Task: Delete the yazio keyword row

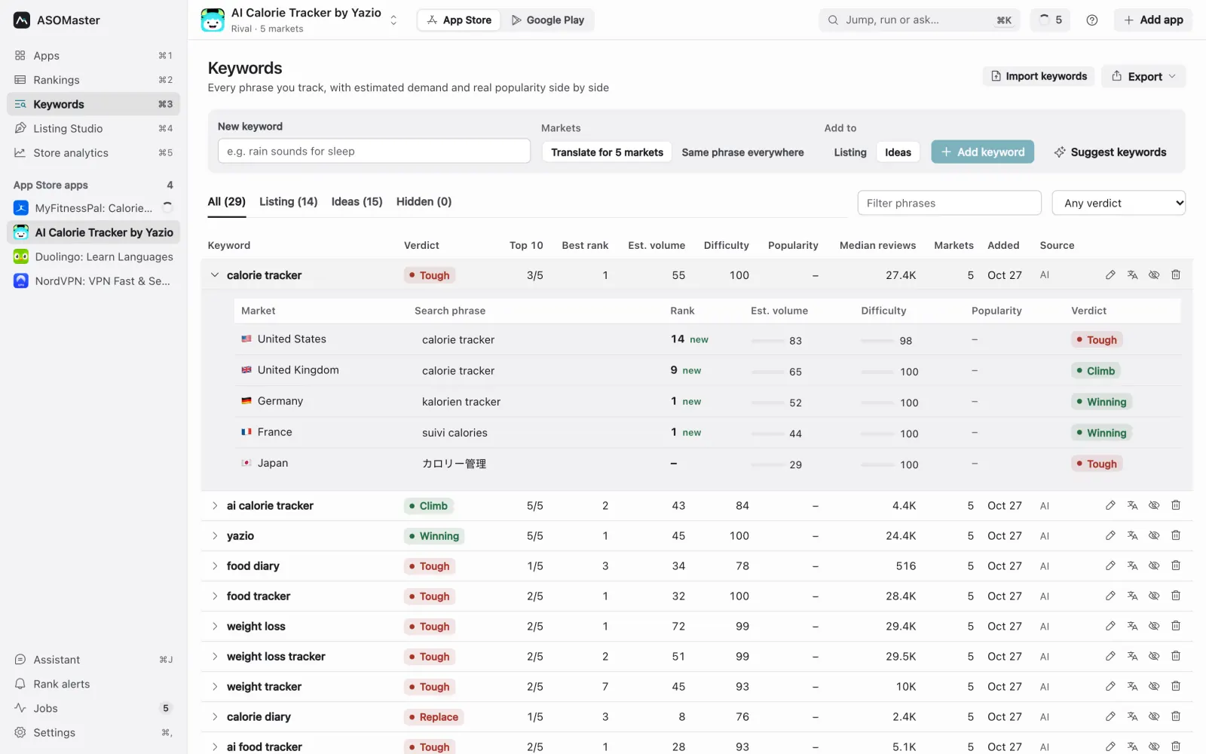Action: pos(1176,535)
